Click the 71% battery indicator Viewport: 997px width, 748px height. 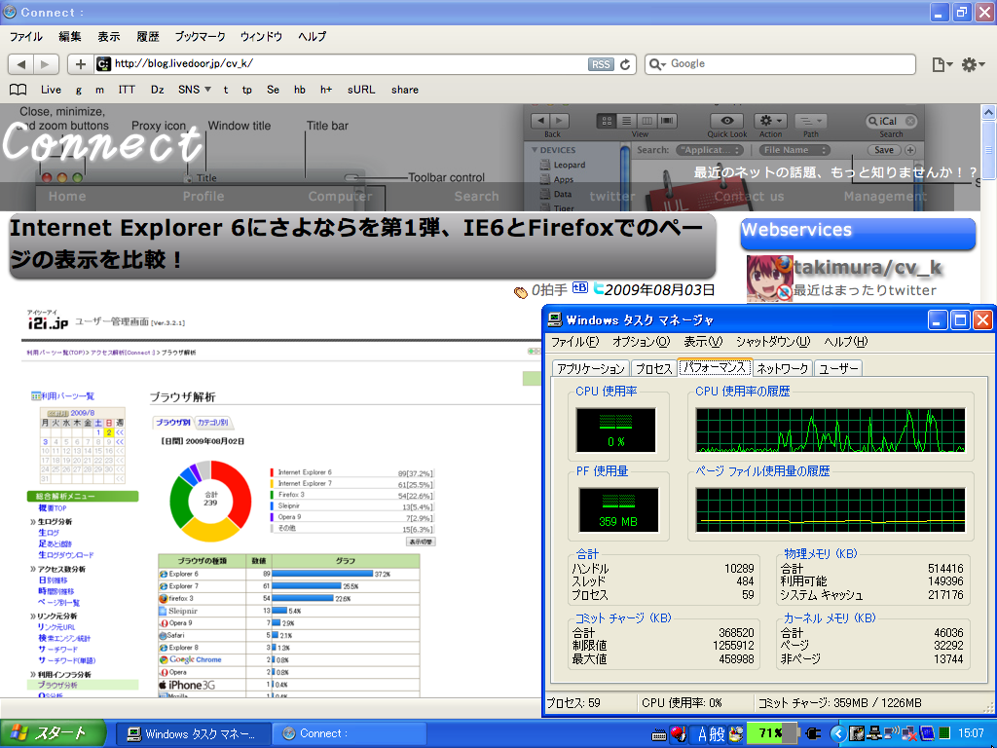coord(771,733)
